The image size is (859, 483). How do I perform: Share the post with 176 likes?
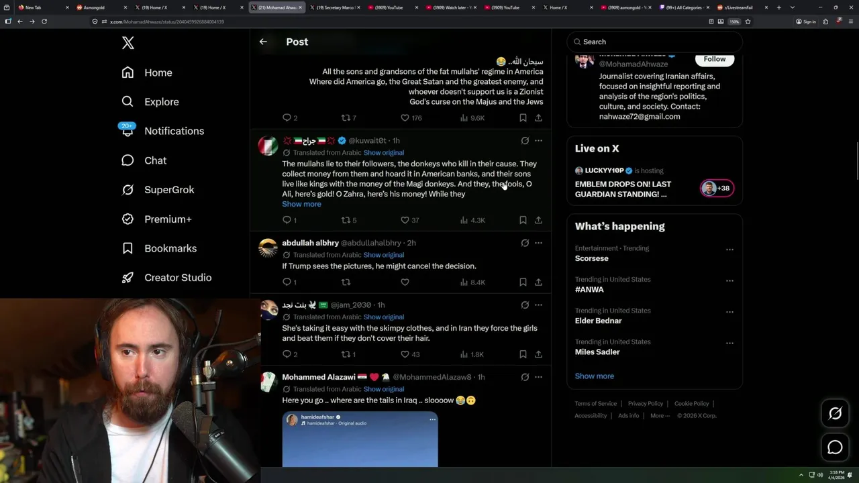pos(538,118)
